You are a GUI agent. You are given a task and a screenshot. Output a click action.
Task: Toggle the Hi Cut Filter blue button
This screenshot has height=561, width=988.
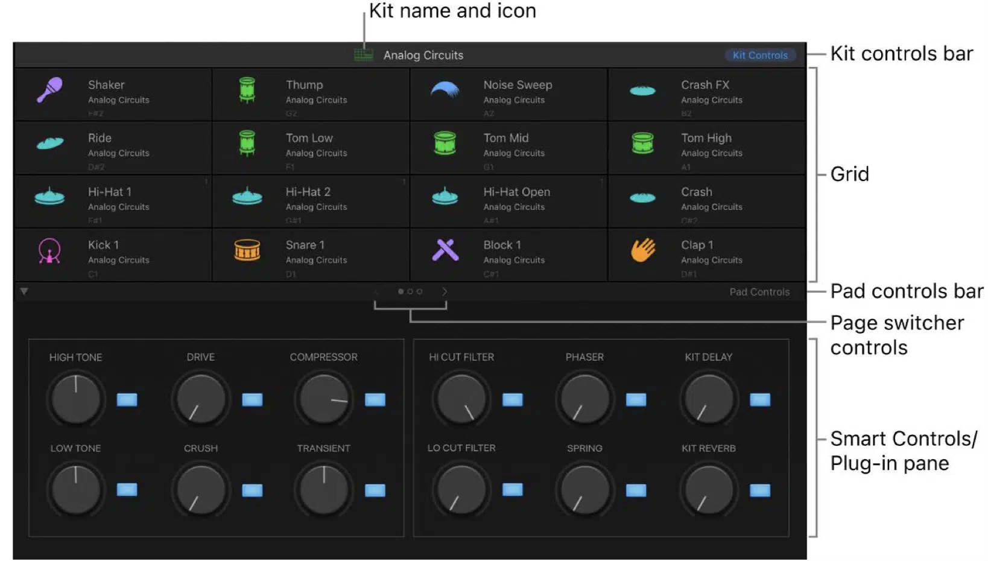(x=513, y=399)
